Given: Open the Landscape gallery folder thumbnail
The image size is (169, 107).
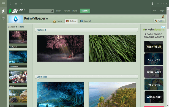Looking at the screenshot, I should (x=18, y=59).
